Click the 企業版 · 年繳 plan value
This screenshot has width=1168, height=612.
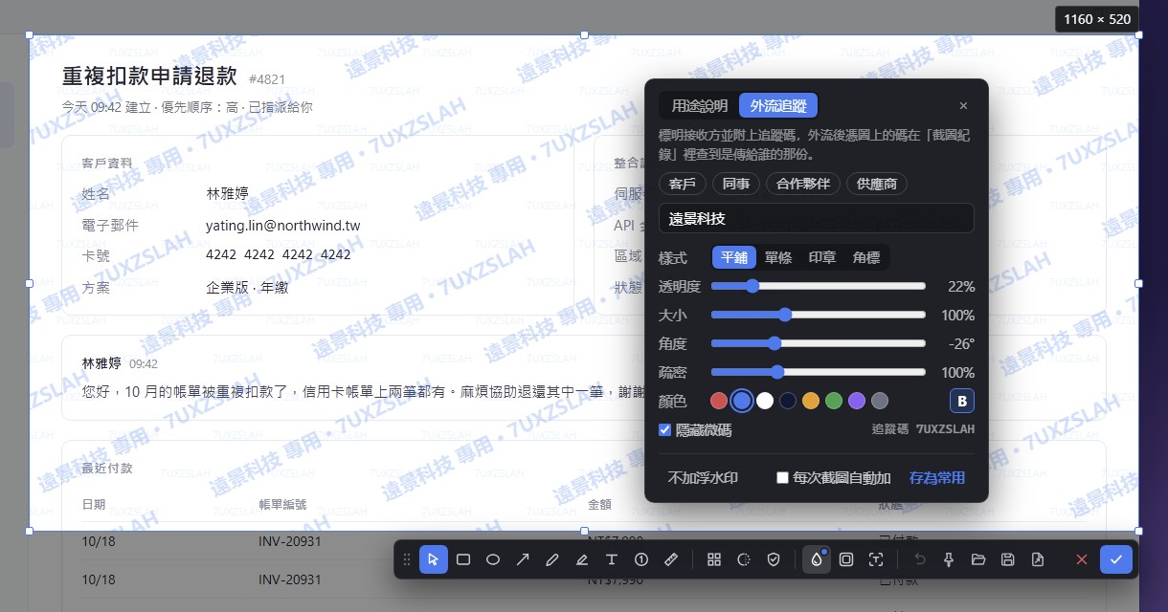[247, 287]
